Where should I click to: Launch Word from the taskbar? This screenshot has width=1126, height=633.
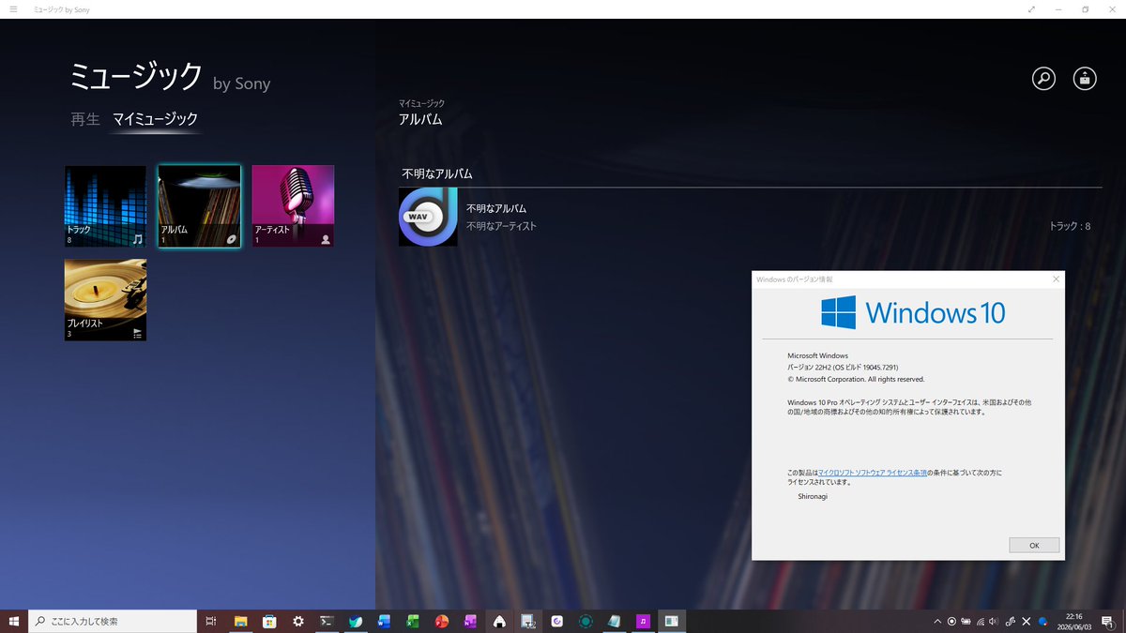(x=384, y=621)
